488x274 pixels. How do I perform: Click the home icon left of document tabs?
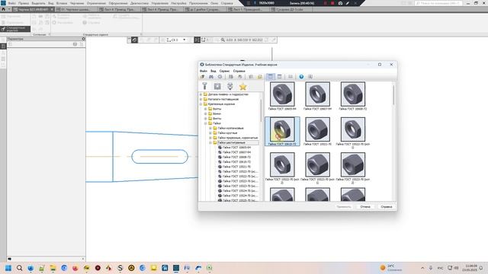point(3,9)
